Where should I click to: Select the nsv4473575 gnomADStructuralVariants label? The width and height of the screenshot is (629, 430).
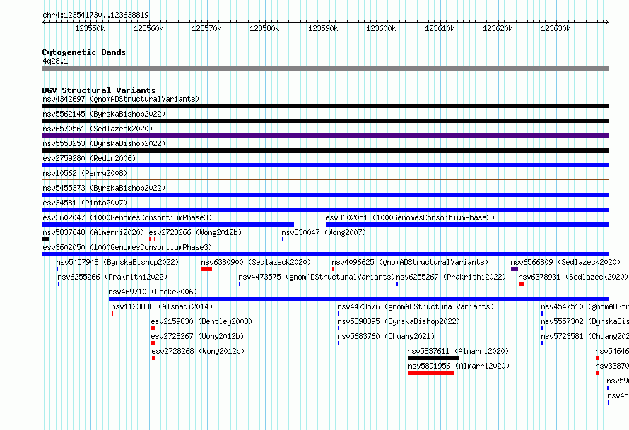[317, 277]
